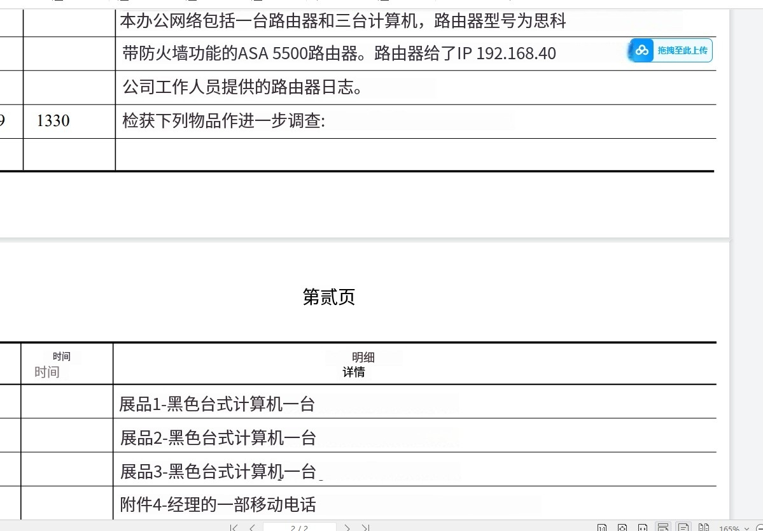Click the fit-page view icon
The height and width of the screenshot is (531, 763).
coord(622,528)
